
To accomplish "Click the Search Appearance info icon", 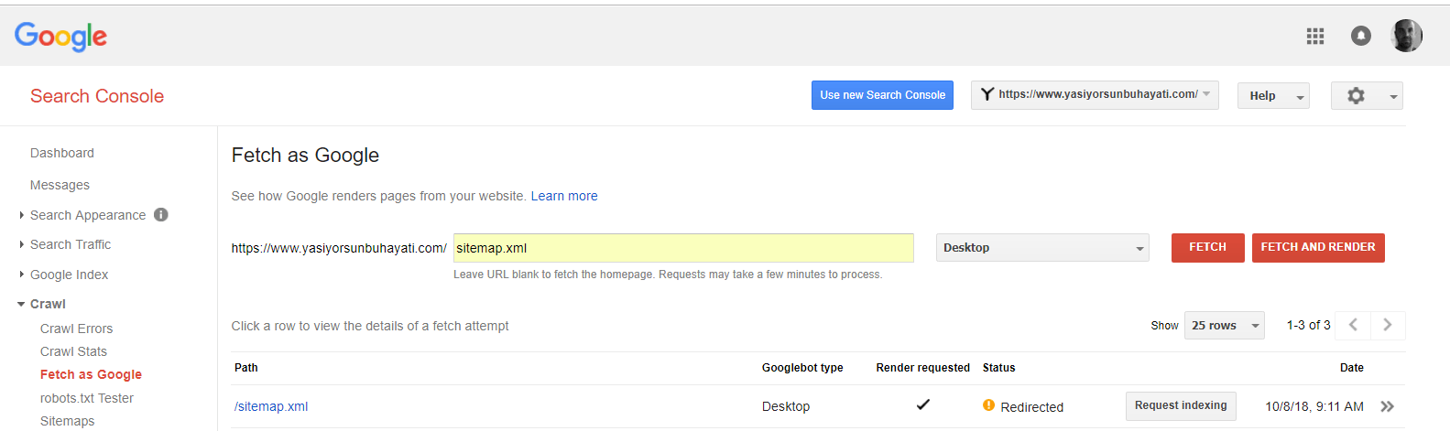I will point(161,215).
